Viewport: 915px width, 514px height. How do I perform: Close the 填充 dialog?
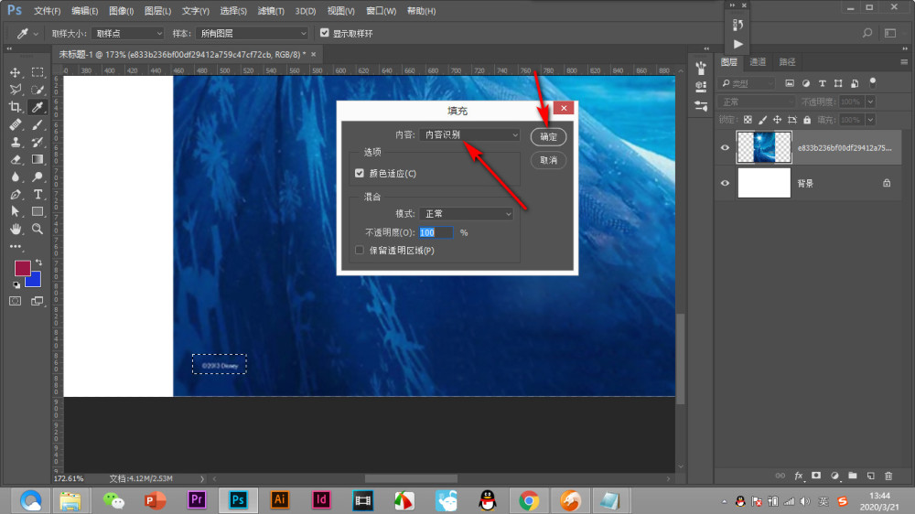pos(564,108)
